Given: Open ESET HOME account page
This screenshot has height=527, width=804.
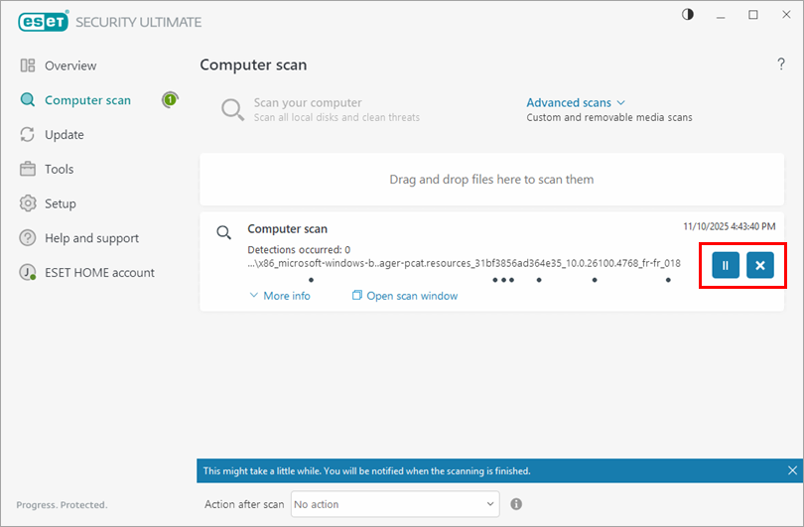Looking at the screenshot, I should click(99, 273).
